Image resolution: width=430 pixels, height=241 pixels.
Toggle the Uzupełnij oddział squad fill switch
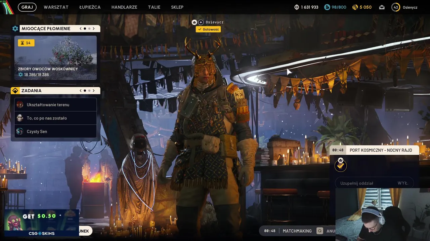374,183
